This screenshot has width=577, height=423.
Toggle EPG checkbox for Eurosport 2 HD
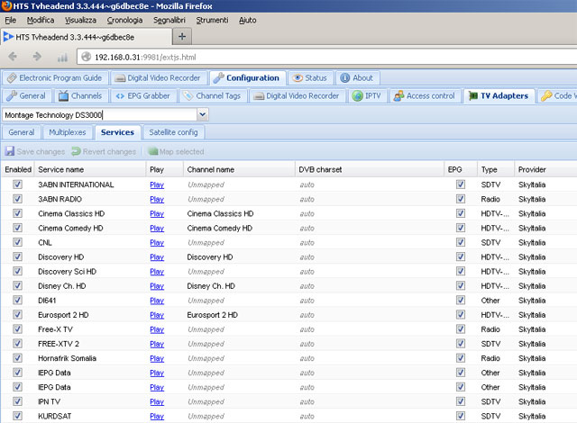pyautogui.click(x=461, y=315)
